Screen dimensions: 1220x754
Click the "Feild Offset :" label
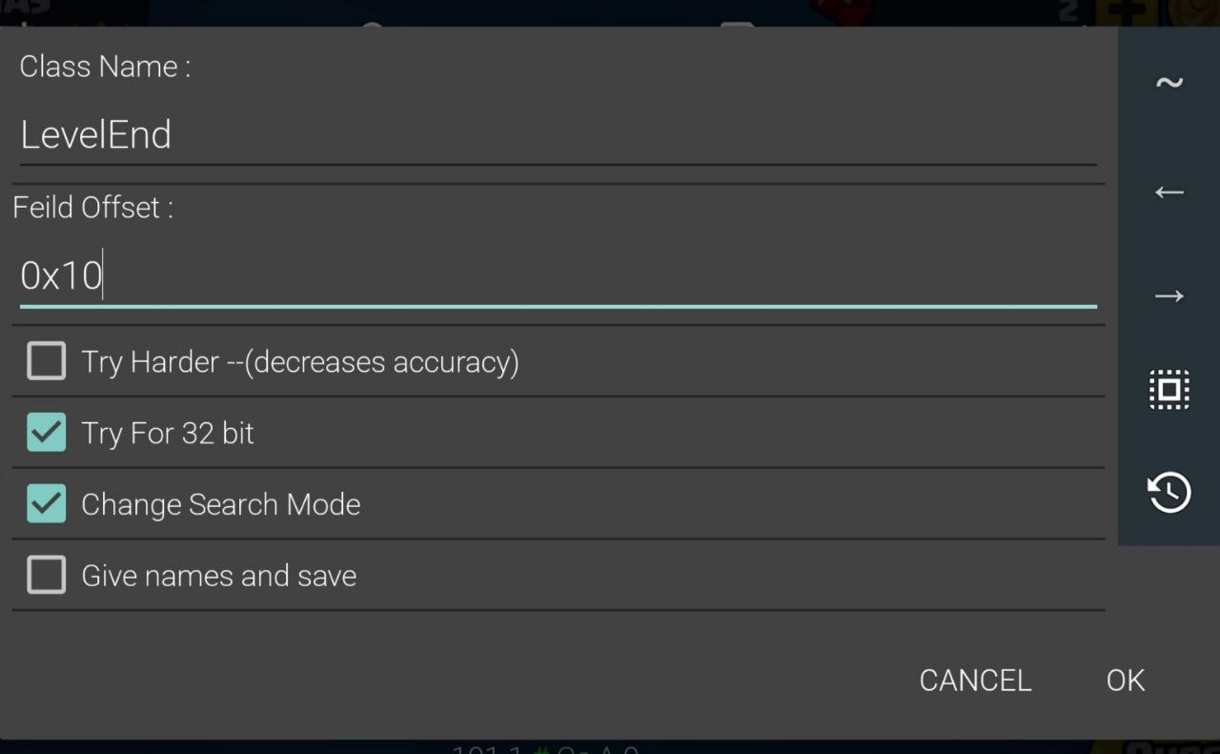click(x=92, y=208)
